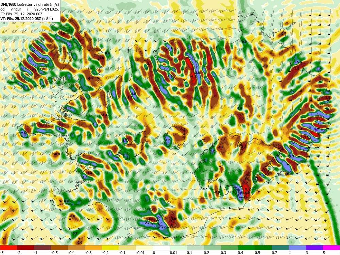Click the '1.7' value on the map
The width and height of the screenshot is (340, 255).
point(124,140)
